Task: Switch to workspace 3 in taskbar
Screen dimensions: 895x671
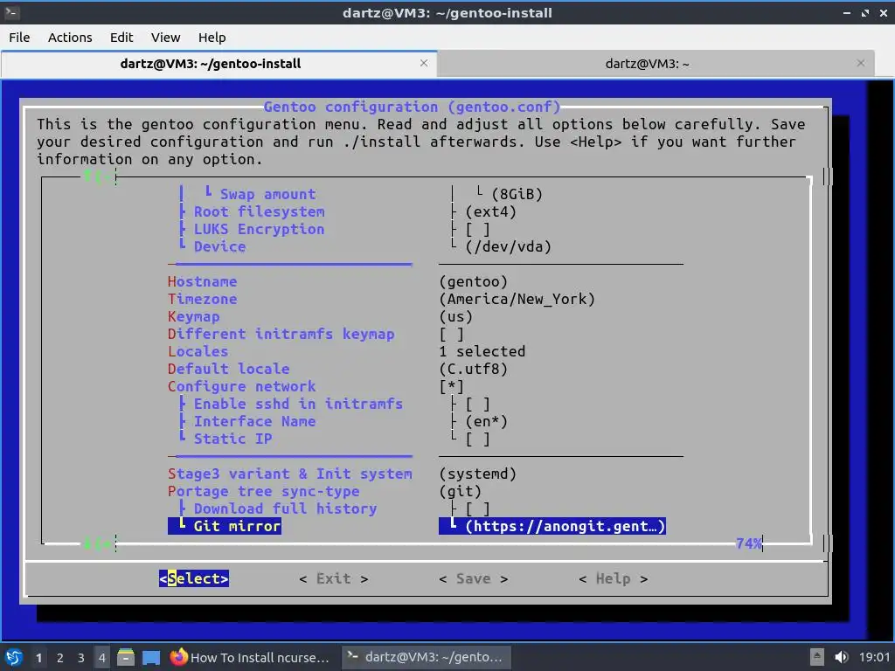Action: tap(81, 657)
